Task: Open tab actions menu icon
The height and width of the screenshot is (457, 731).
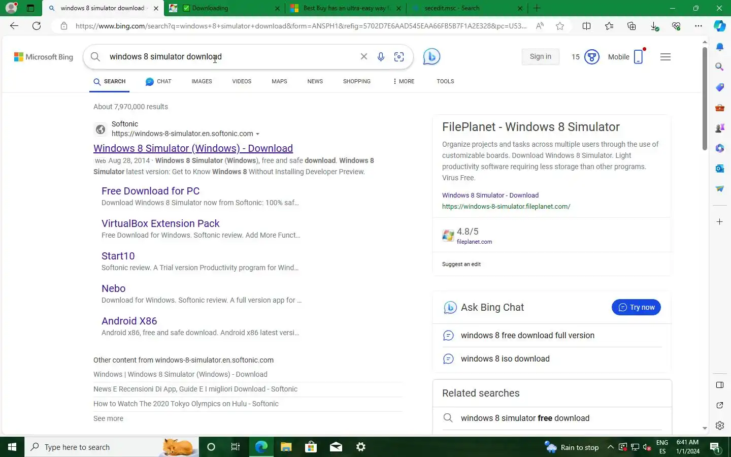Action: click(30, 8)
